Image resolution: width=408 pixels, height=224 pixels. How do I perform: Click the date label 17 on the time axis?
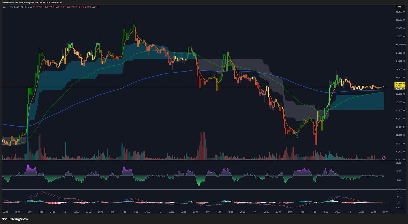pos(254,212)
